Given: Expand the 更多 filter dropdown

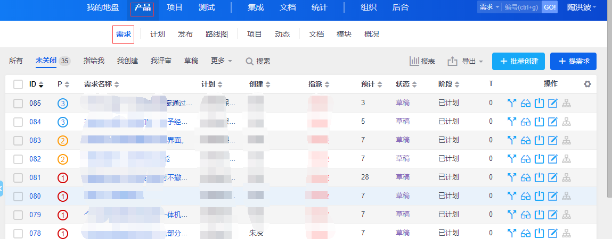Looking at the screenshot, I should (x=221, y=61).
